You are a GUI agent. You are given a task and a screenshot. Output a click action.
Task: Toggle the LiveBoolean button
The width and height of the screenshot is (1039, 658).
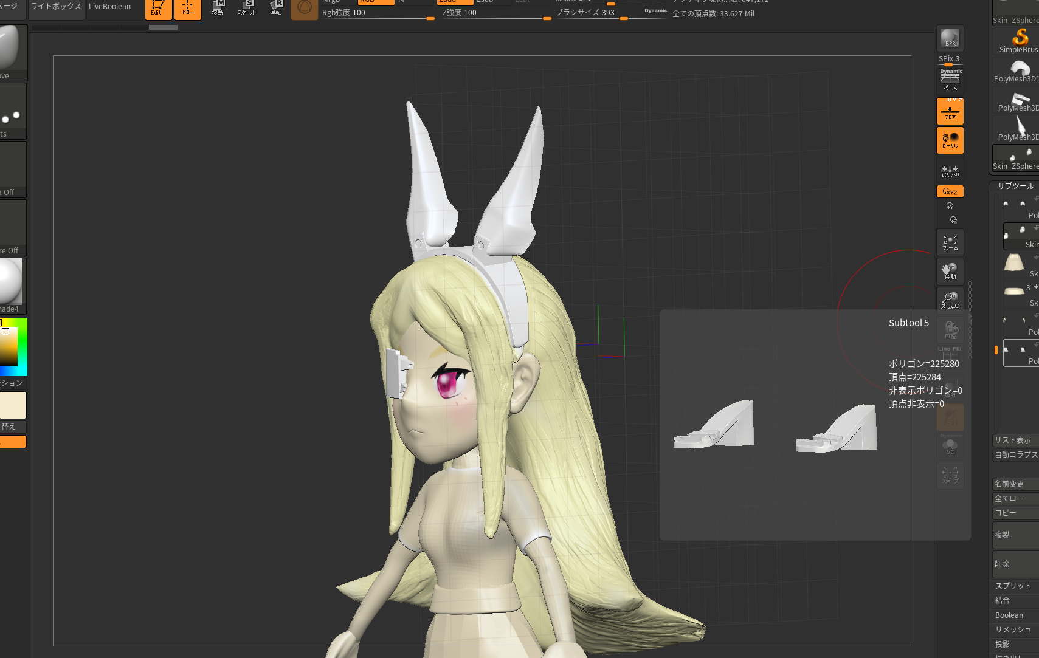110,7
